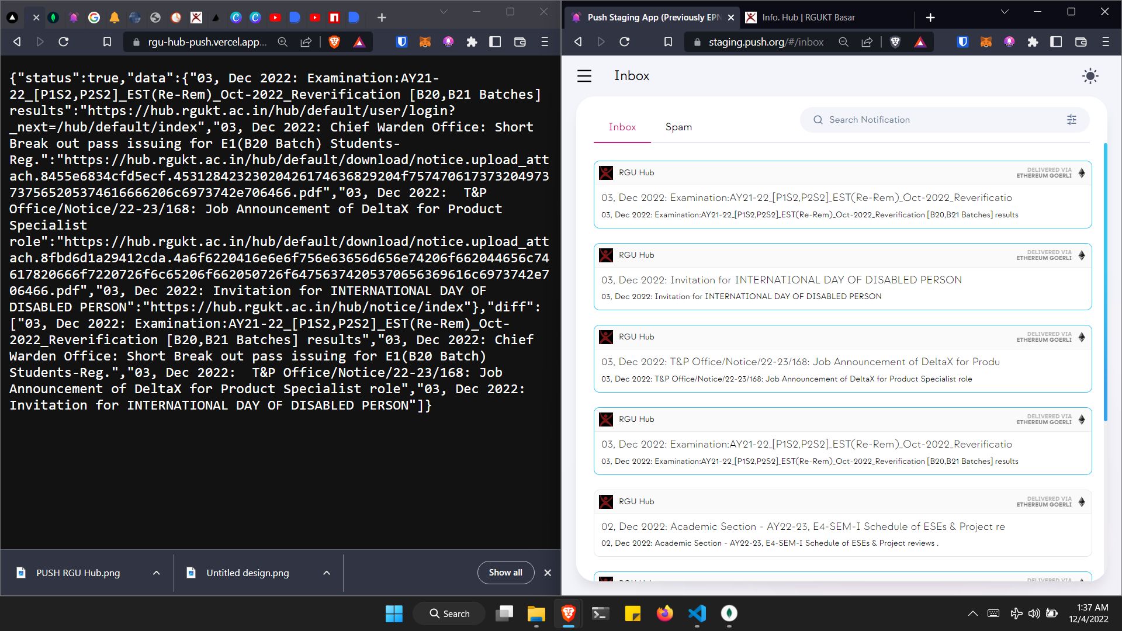Image resolution: width=1122 pixels, height=631 pixels.
Task: Bookmark the staging.push.org page
Action: (668, 41)
